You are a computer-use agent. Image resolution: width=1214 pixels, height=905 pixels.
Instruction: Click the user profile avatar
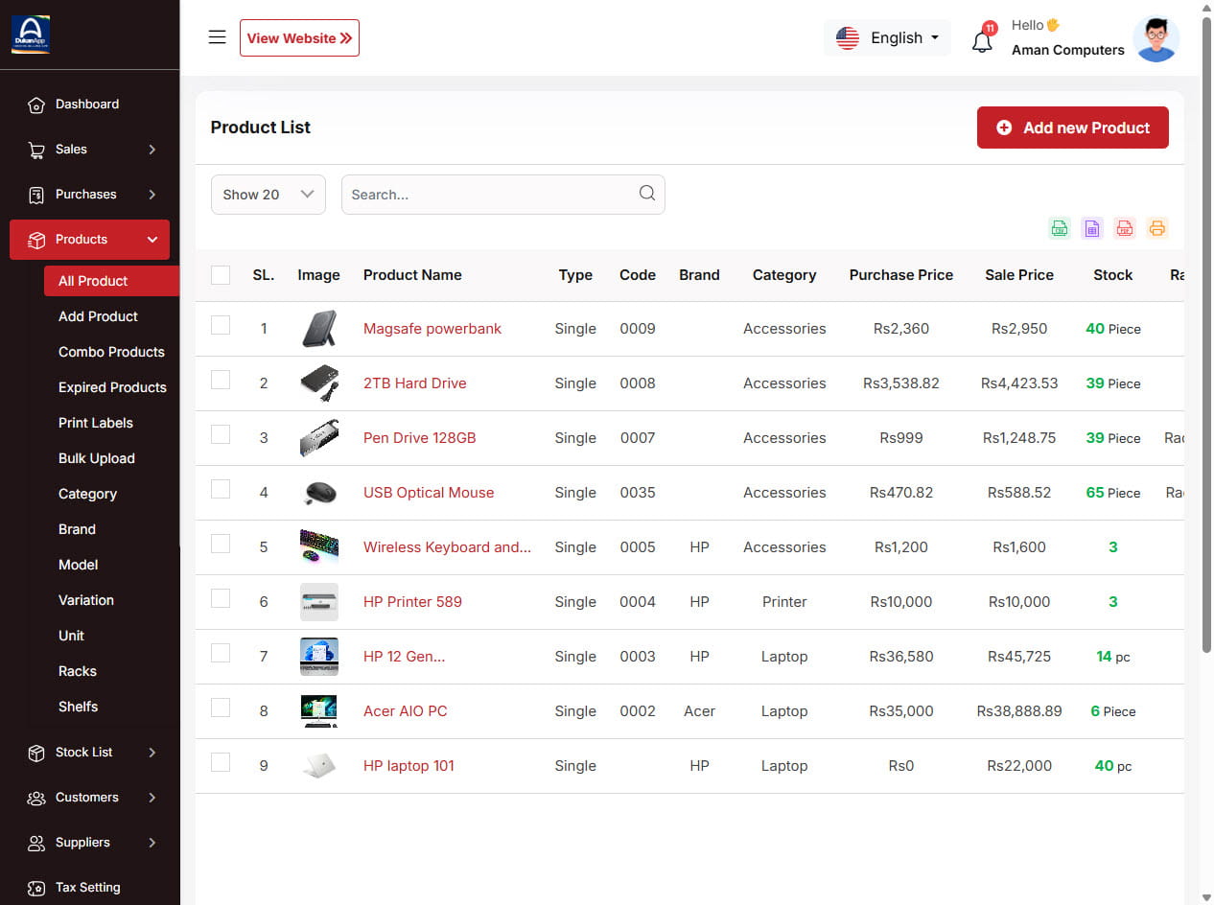(x=1156, y=38)
